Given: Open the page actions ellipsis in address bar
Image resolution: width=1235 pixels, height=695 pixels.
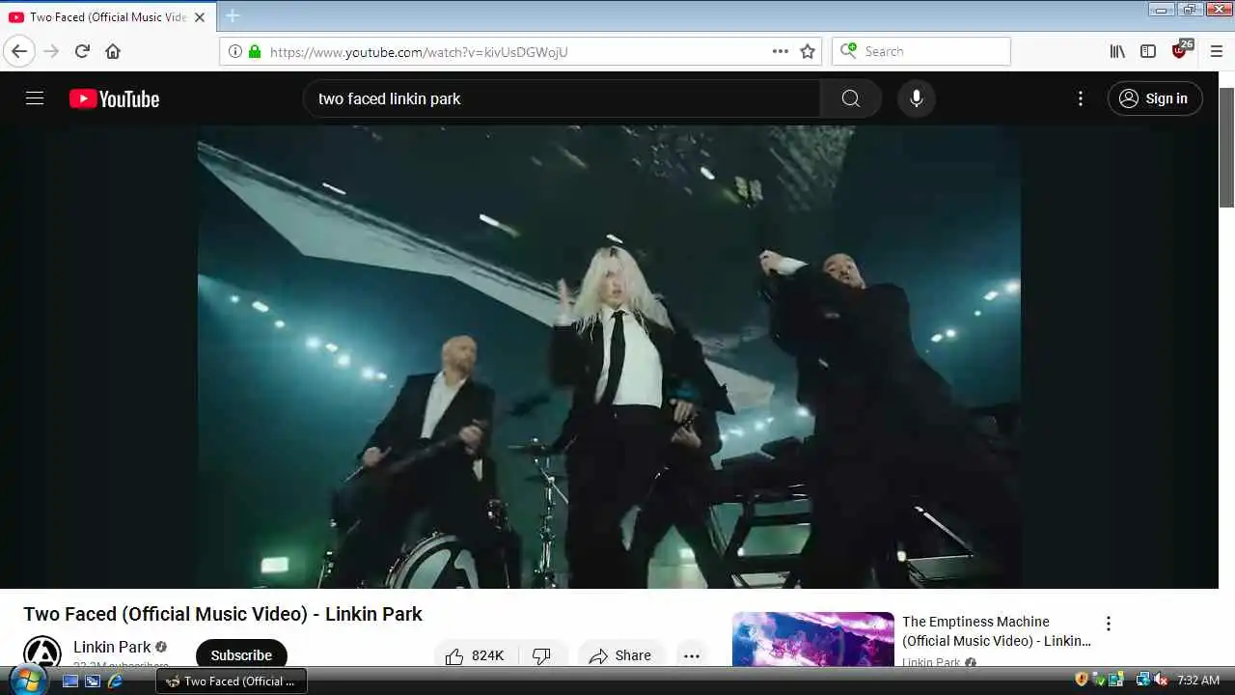Looking at the screenshot, I should (781, 51).
